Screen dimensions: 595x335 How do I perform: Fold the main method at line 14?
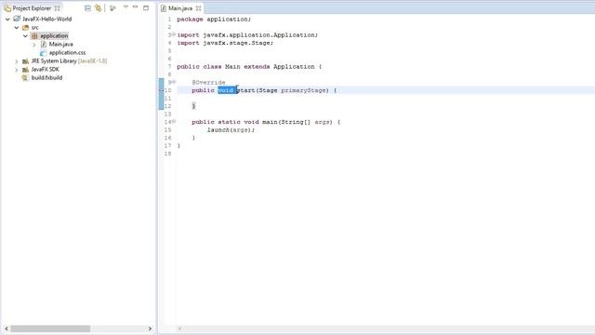174,122
